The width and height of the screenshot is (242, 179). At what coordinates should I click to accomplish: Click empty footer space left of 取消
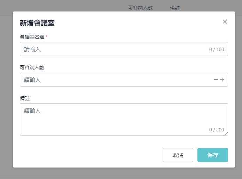(x=87, y=155)
